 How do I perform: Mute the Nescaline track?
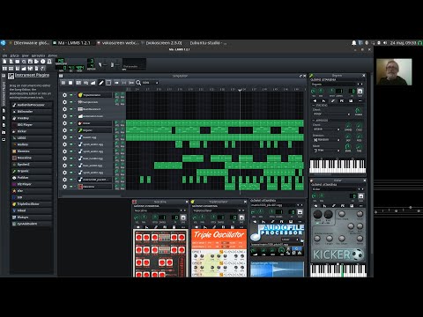70,187
